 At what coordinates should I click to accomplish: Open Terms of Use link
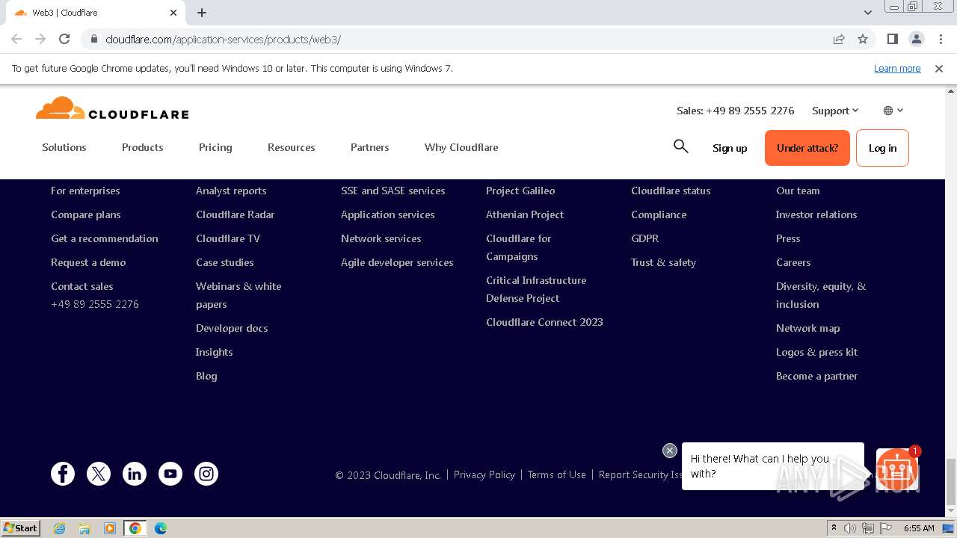(557, 474)
